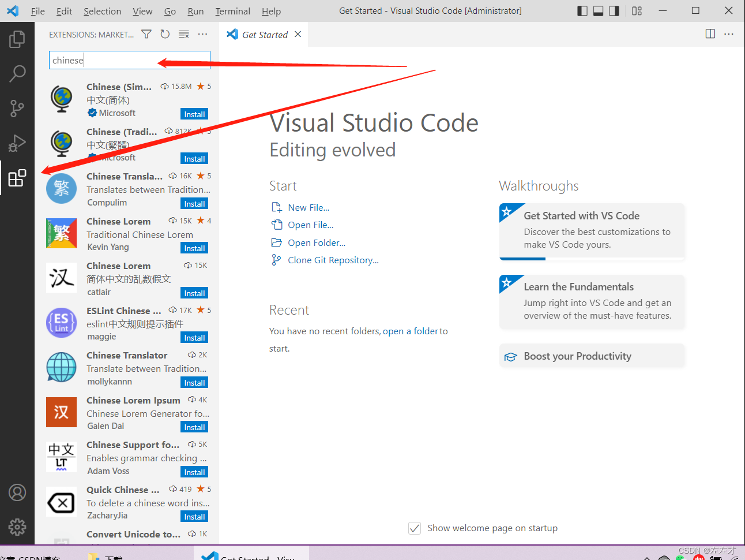Image resolution: width=745 pixels, height=560 pixels.
Task: Click the VS Code logo in title bar
Action: pyautogui.click(x=13, y=11)
